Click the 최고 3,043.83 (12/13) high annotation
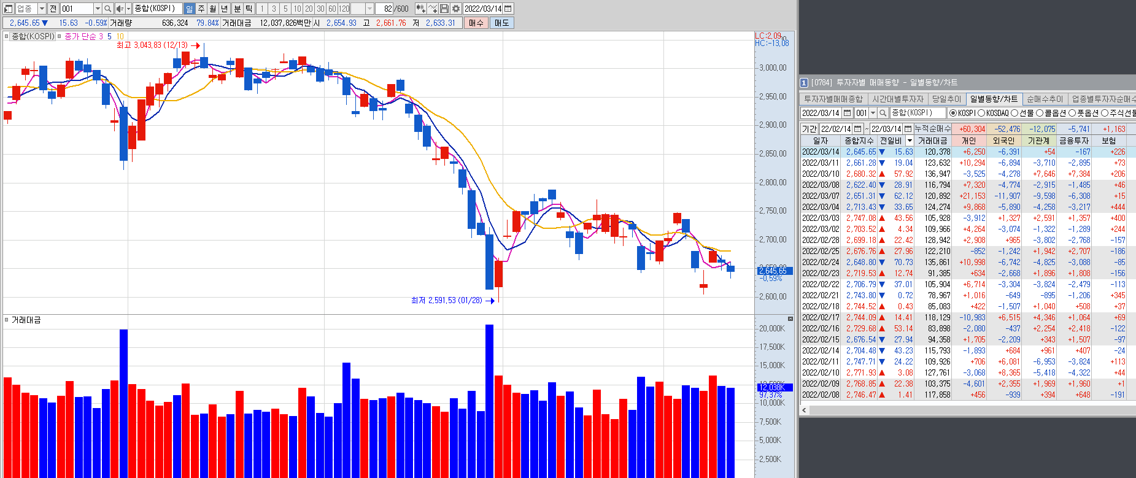1136x478 pixels. 152,45
